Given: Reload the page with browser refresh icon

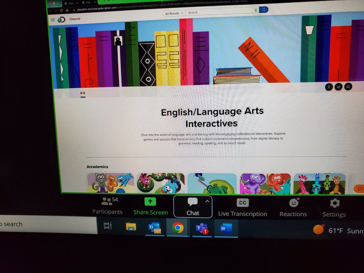Looking at the screenshot, I should click(62, 10).
